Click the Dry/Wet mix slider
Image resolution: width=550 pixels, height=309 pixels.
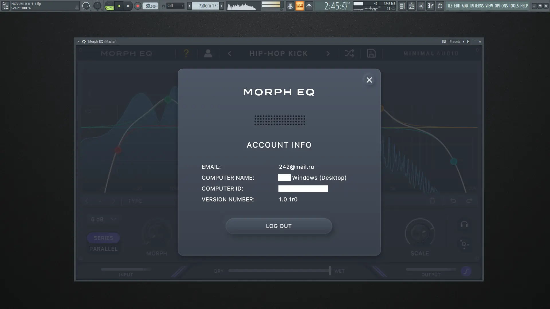[x=330, y=270]
